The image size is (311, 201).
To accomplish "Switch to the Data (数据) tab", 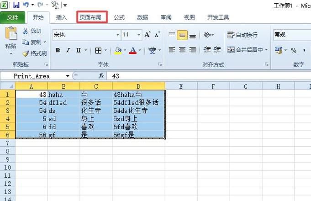I will pos(142,17).
